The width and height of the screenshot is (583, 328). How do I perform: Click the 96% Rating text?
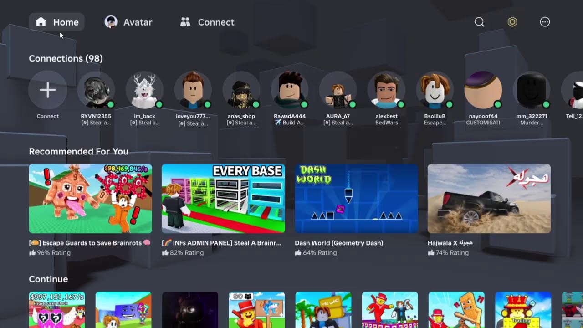click(54, 252)
